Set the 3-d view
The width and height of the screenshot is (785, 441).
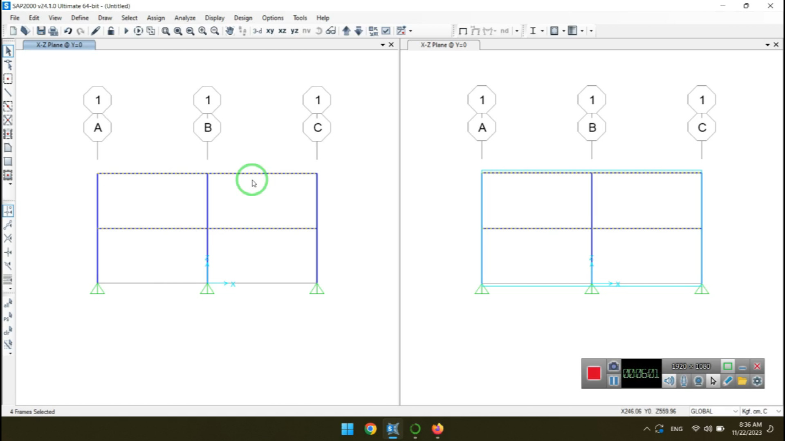click(x=257, y=31)
